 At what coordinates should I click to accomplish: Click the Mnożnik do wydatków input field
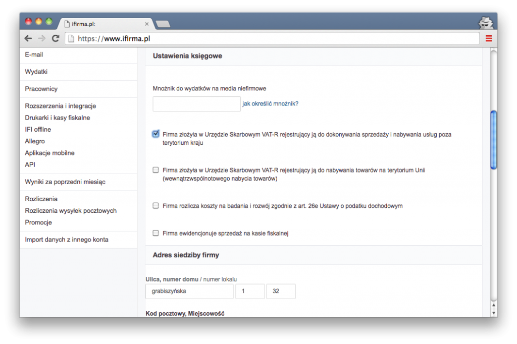pyautogui.click(x=196, y=104)
